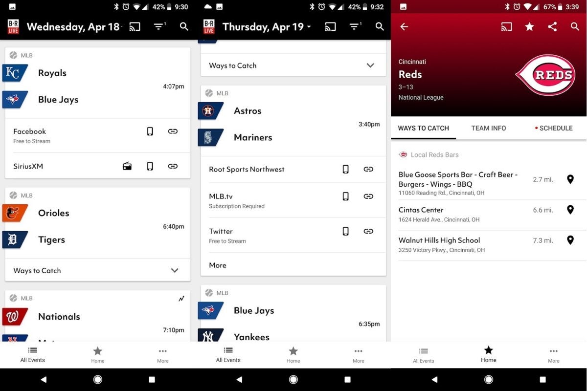Viewport: 587px width, 391px height.
Task: Switch to the Team Info tab
Action: tap(489, 128)
